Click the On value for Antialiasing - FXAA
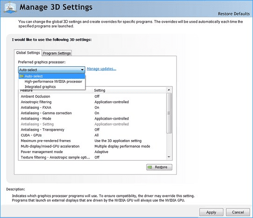The width and height of the screenshot is (253, 218). coord(97,107)
